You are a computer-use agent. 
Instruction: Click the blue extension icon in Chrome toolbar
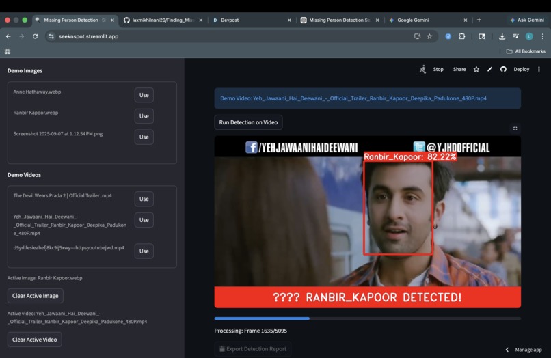pyautogui.click(x=448, y=36)
